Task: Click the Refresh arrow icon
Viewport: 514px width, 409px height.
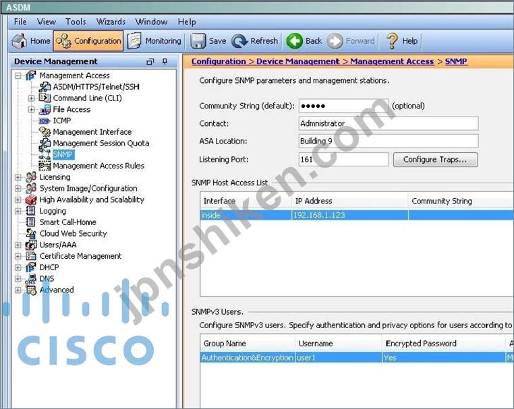Action: [x=239, y=41]
